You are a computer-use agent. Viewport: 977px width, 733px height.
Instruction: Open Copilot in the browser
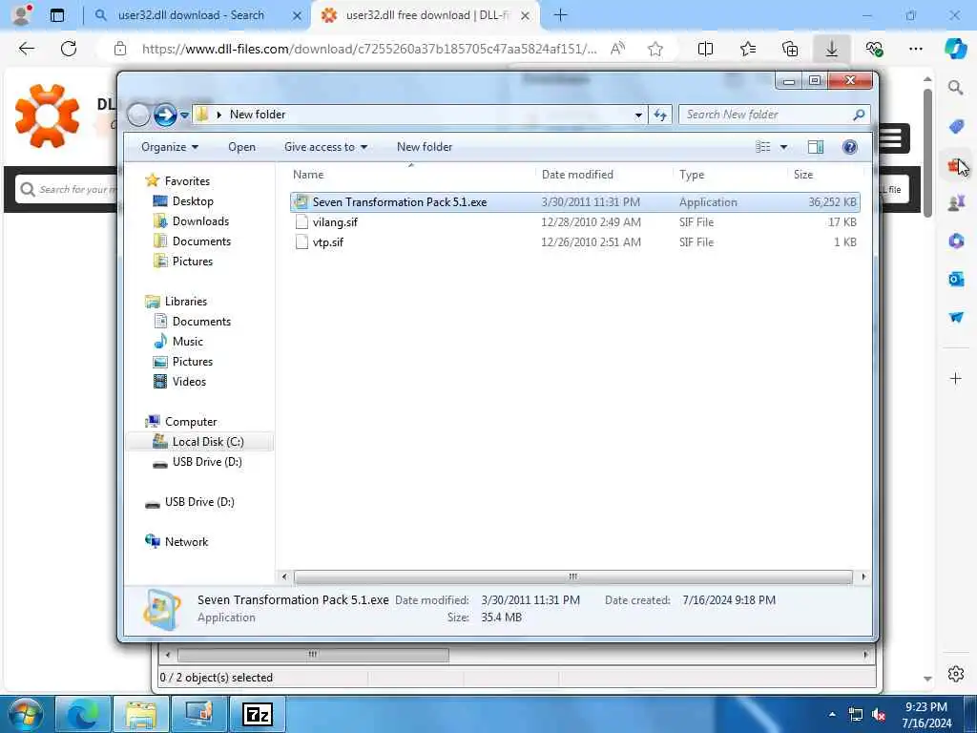point(955,49)
